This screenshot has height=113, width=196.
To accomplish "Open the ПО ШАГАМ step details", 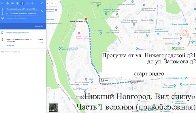I will [x=10, y=45].
